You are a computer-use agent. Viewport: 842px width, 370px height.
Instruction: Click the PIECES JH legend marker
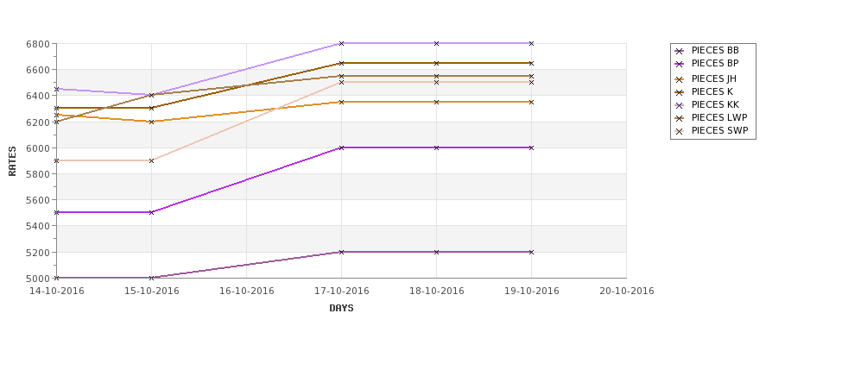coord(680,79)
